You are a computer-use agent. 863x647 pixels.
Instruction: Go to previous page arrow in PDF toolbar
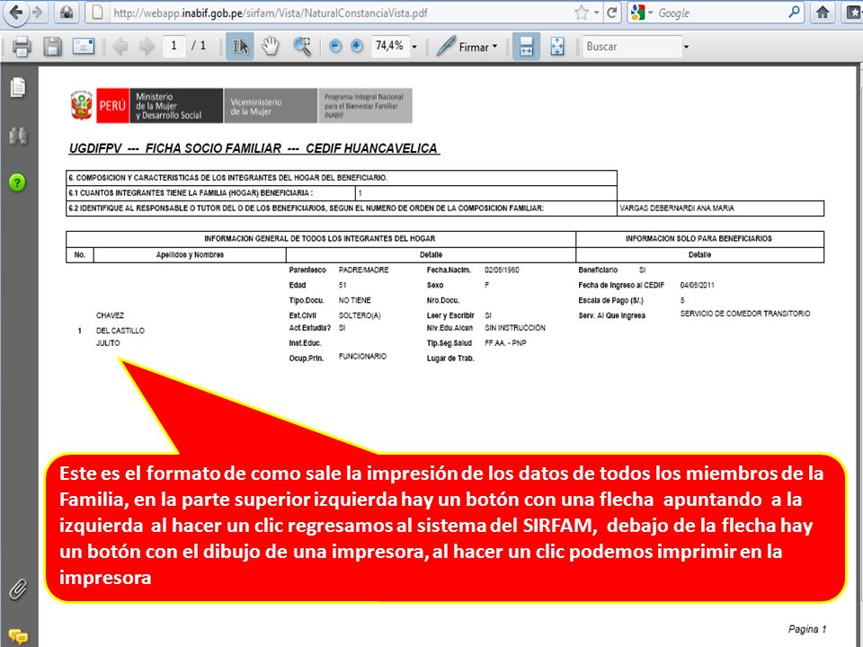pyautogui.click(x=120, y=47)
